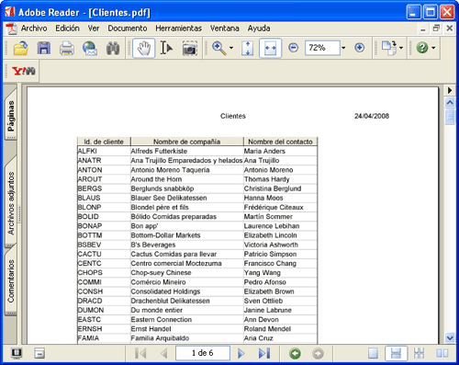The image size is (459, 365).
Task: Restore the document window inside Reader
Action: 436,29
